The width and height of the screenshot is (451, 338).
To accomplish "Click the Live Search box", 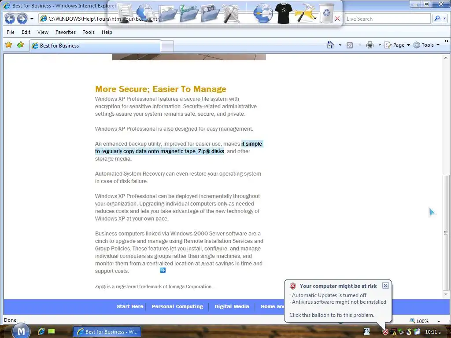I will click(x=388, y=19).
